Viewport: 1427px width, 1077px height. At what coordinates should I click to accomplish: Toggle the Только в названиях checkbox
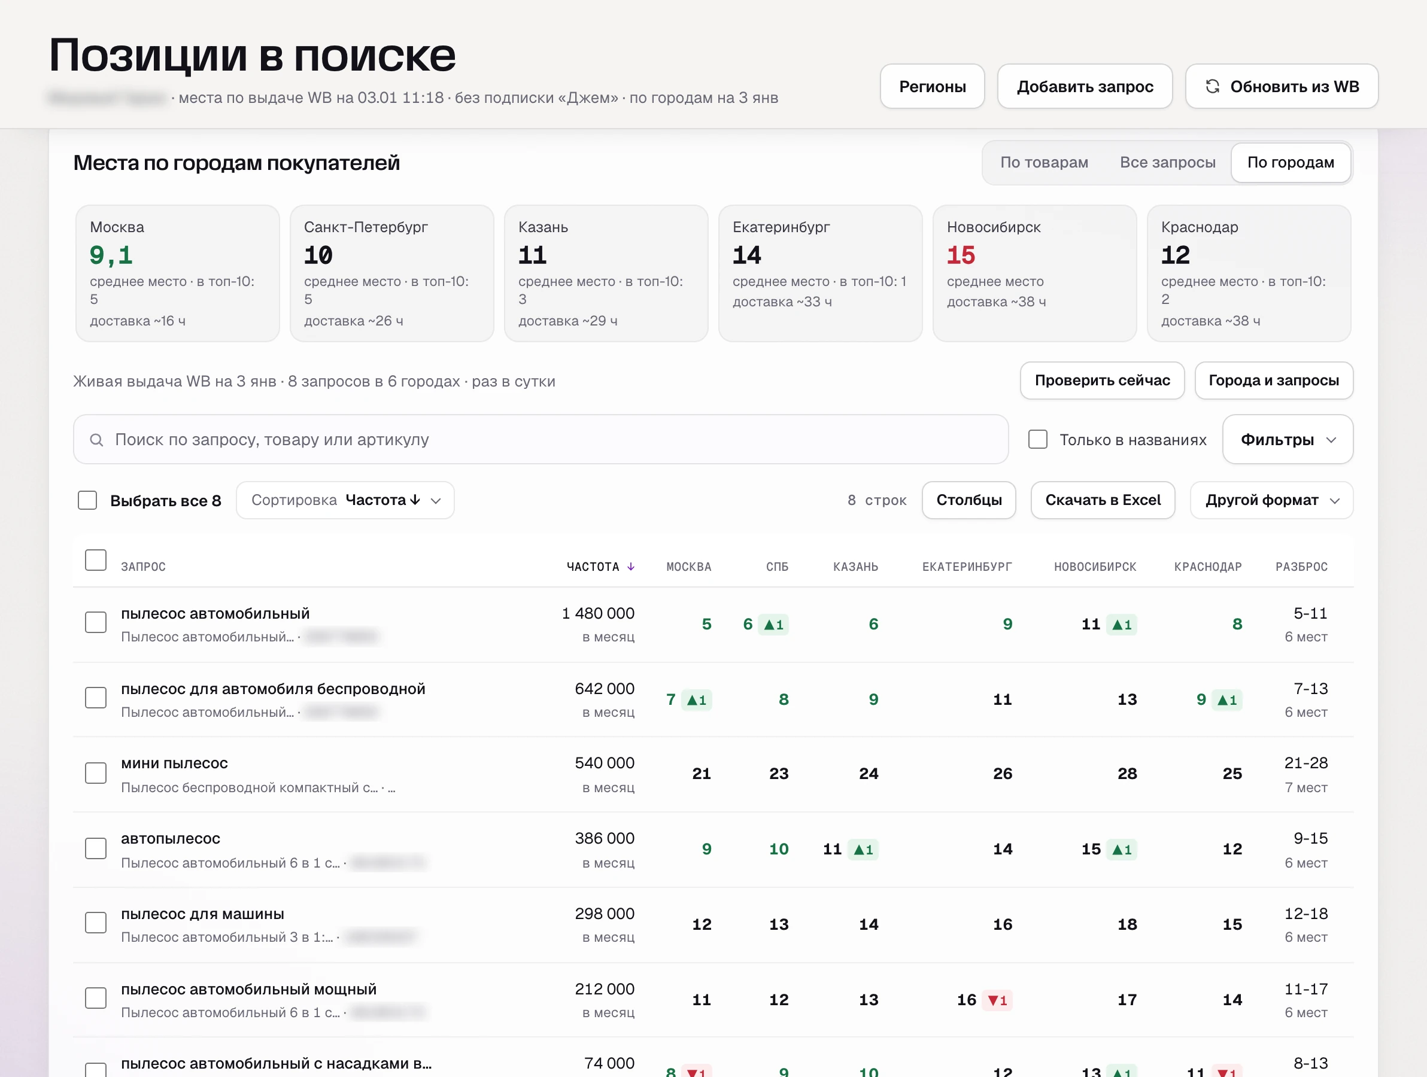[x=1037, y=439]
